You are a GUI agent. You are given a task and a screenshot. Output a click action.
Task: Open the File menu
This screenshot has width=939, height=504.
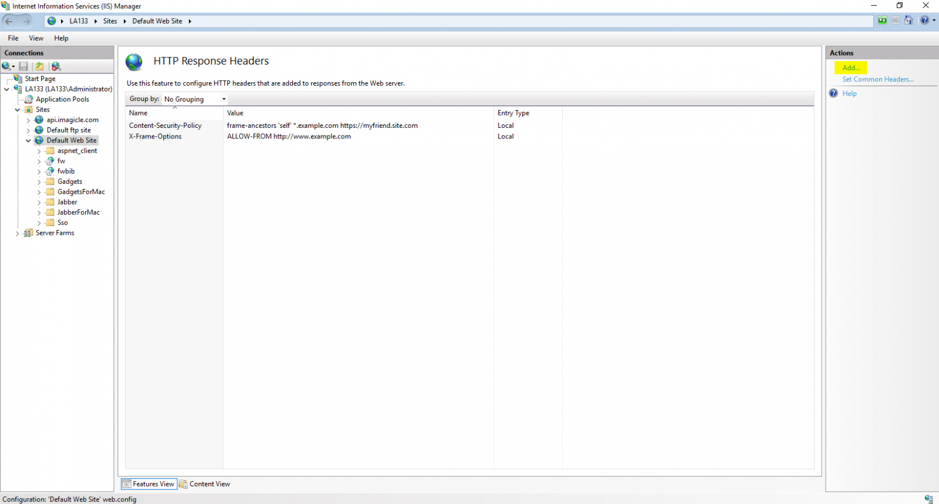coord(13,38)
